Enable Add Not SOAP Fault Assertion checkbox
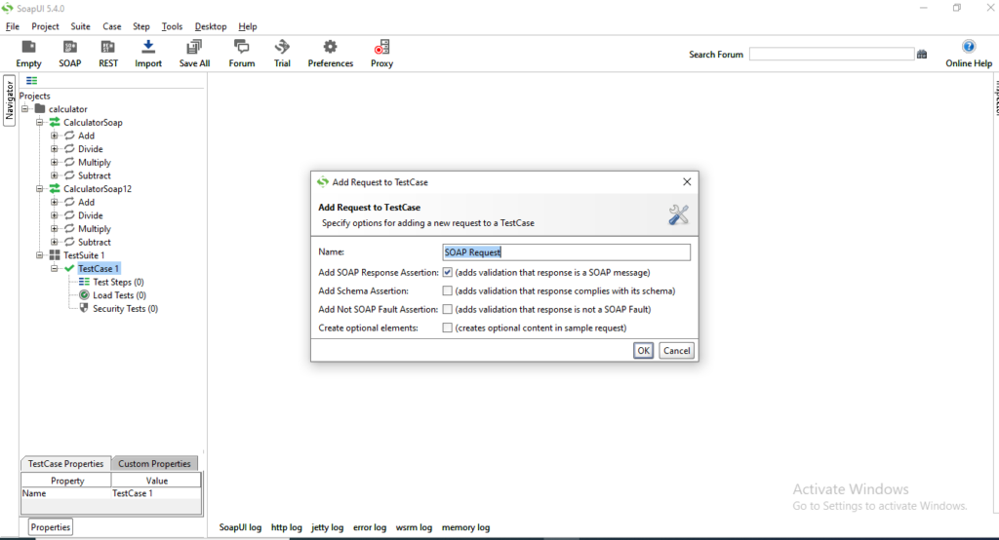999x540 pixels. pos(447,310)
